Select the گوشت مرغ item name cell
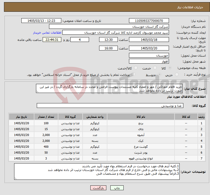 [x=141, y=147]
